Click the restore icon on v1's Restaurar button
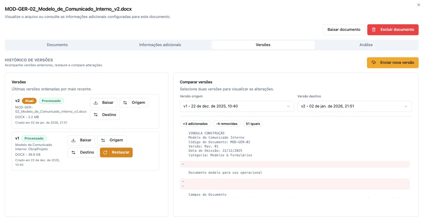This screenshot has height=218, width=423. click(106, 152)
